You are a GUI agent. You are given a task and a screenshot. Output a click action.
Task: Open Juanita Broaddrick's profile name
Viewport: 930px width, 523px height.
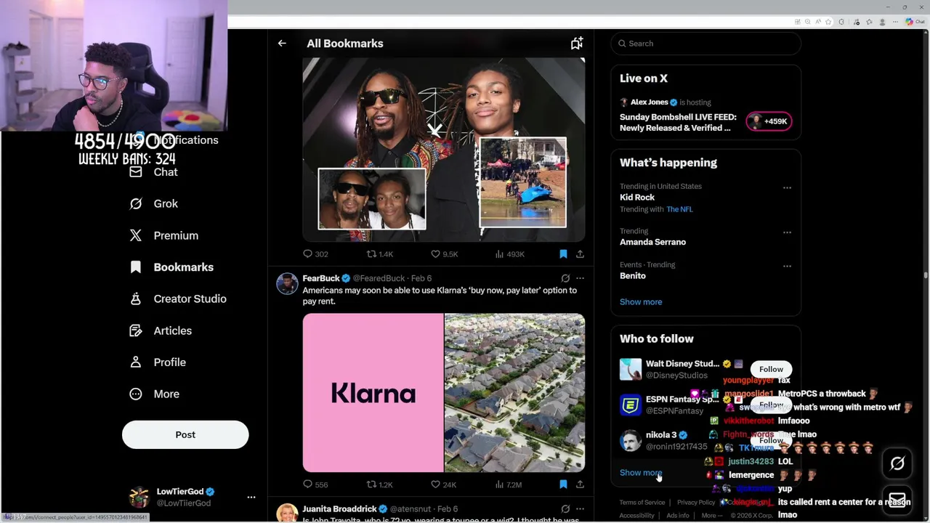[339, 509]
